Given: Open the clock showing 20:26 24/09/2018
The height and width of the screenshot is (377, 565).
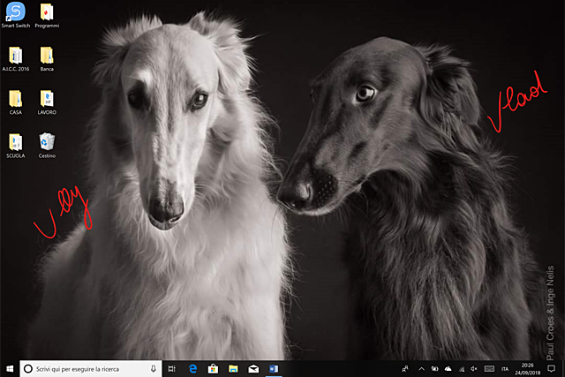Looking at the screenshot, I should tap(528, 369).
